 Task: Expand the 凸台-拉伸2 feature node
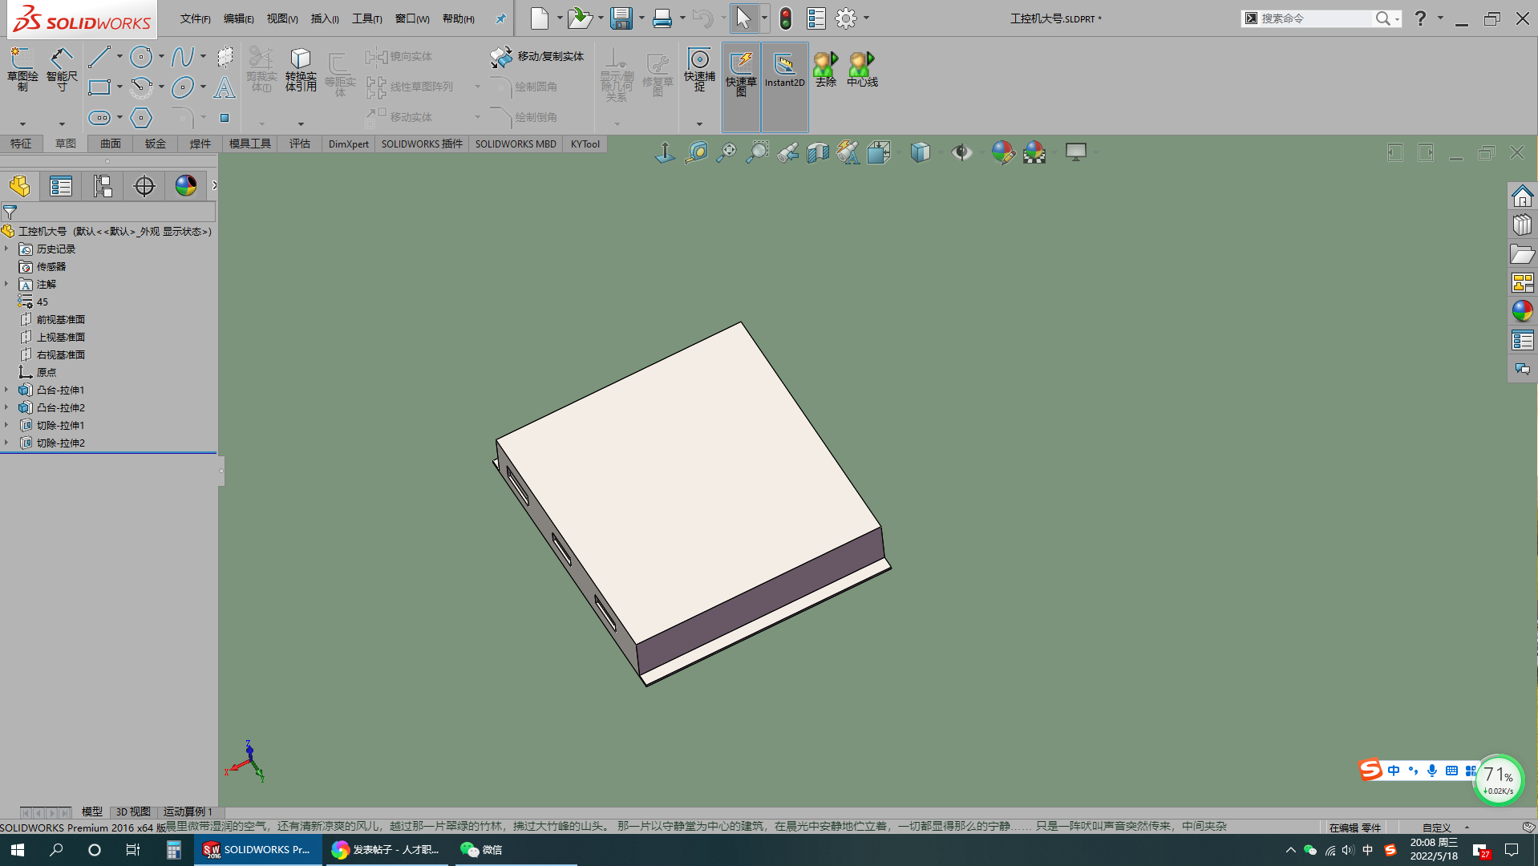click(6, 407)
